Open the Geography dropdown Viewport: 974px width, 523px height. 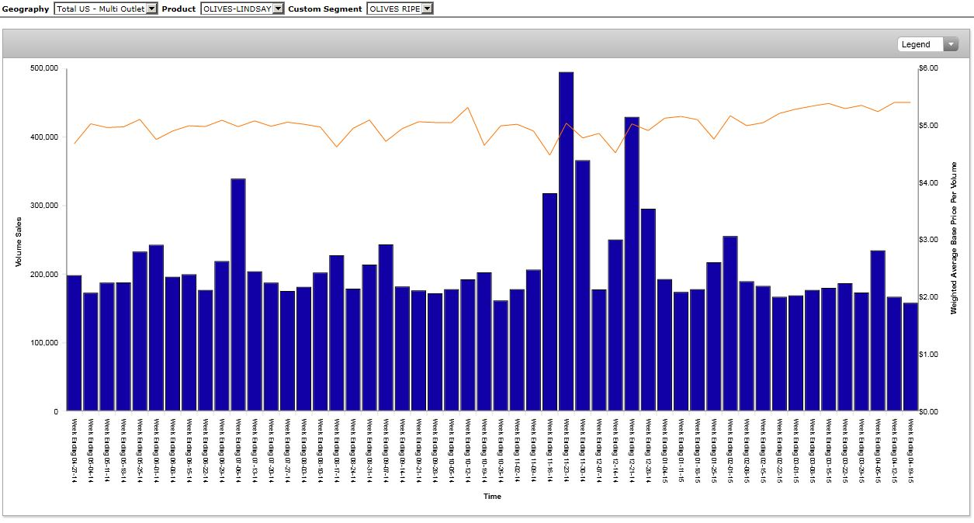[106, 9]
